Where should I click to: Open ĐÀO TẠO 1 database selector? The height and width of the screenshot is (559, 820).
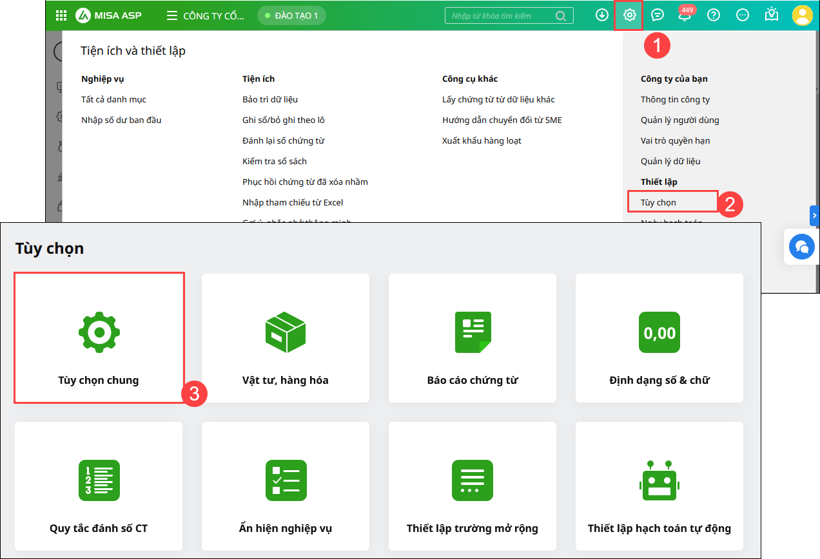[291, 15]
